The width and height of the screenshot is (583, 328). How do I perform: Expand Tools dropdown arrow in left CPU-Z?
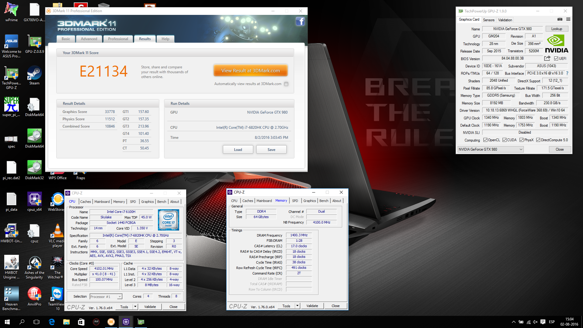(135, 307)
